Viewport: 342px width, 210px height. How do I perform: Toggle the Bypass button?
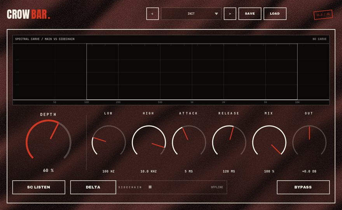303,187
